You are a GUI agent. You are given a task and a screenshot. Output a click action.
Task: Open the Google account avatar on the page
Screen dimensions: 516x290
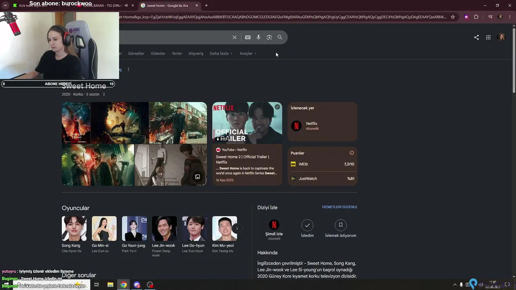click(501, 37)
